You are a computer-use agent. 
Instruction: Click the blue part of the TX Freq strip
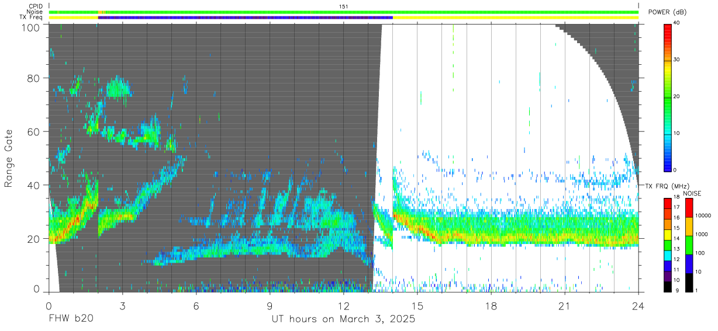point(246,18)
